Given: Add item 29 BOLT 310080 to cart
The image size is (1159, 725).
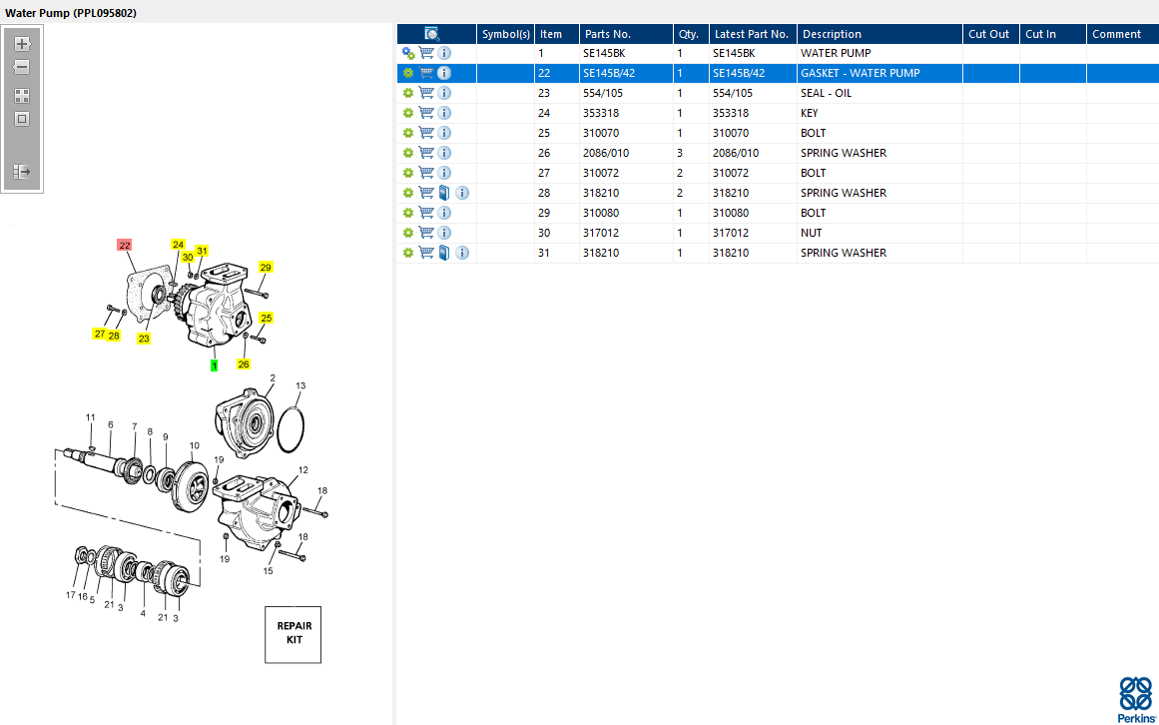Looking at the screenshot, I should (x=426, y=212).
